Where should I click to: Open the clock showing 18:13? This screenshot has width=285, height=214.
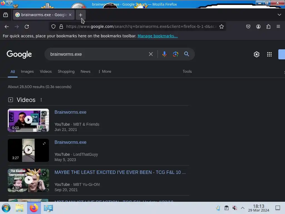pos(259,208)
